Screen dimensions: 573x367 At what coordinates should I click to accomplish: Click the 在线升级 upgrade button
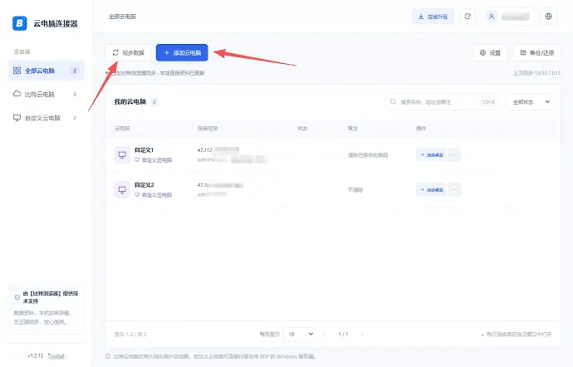click(433, 17)
